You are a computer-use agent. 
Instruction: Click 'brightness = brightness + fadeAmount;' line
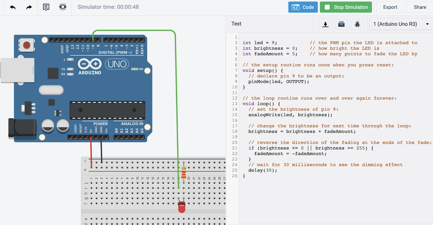tap(302, 132)
